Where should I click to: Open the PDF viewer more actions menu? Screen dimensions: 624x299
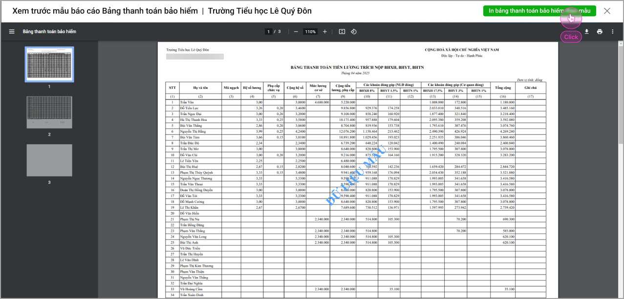point(613,32)
